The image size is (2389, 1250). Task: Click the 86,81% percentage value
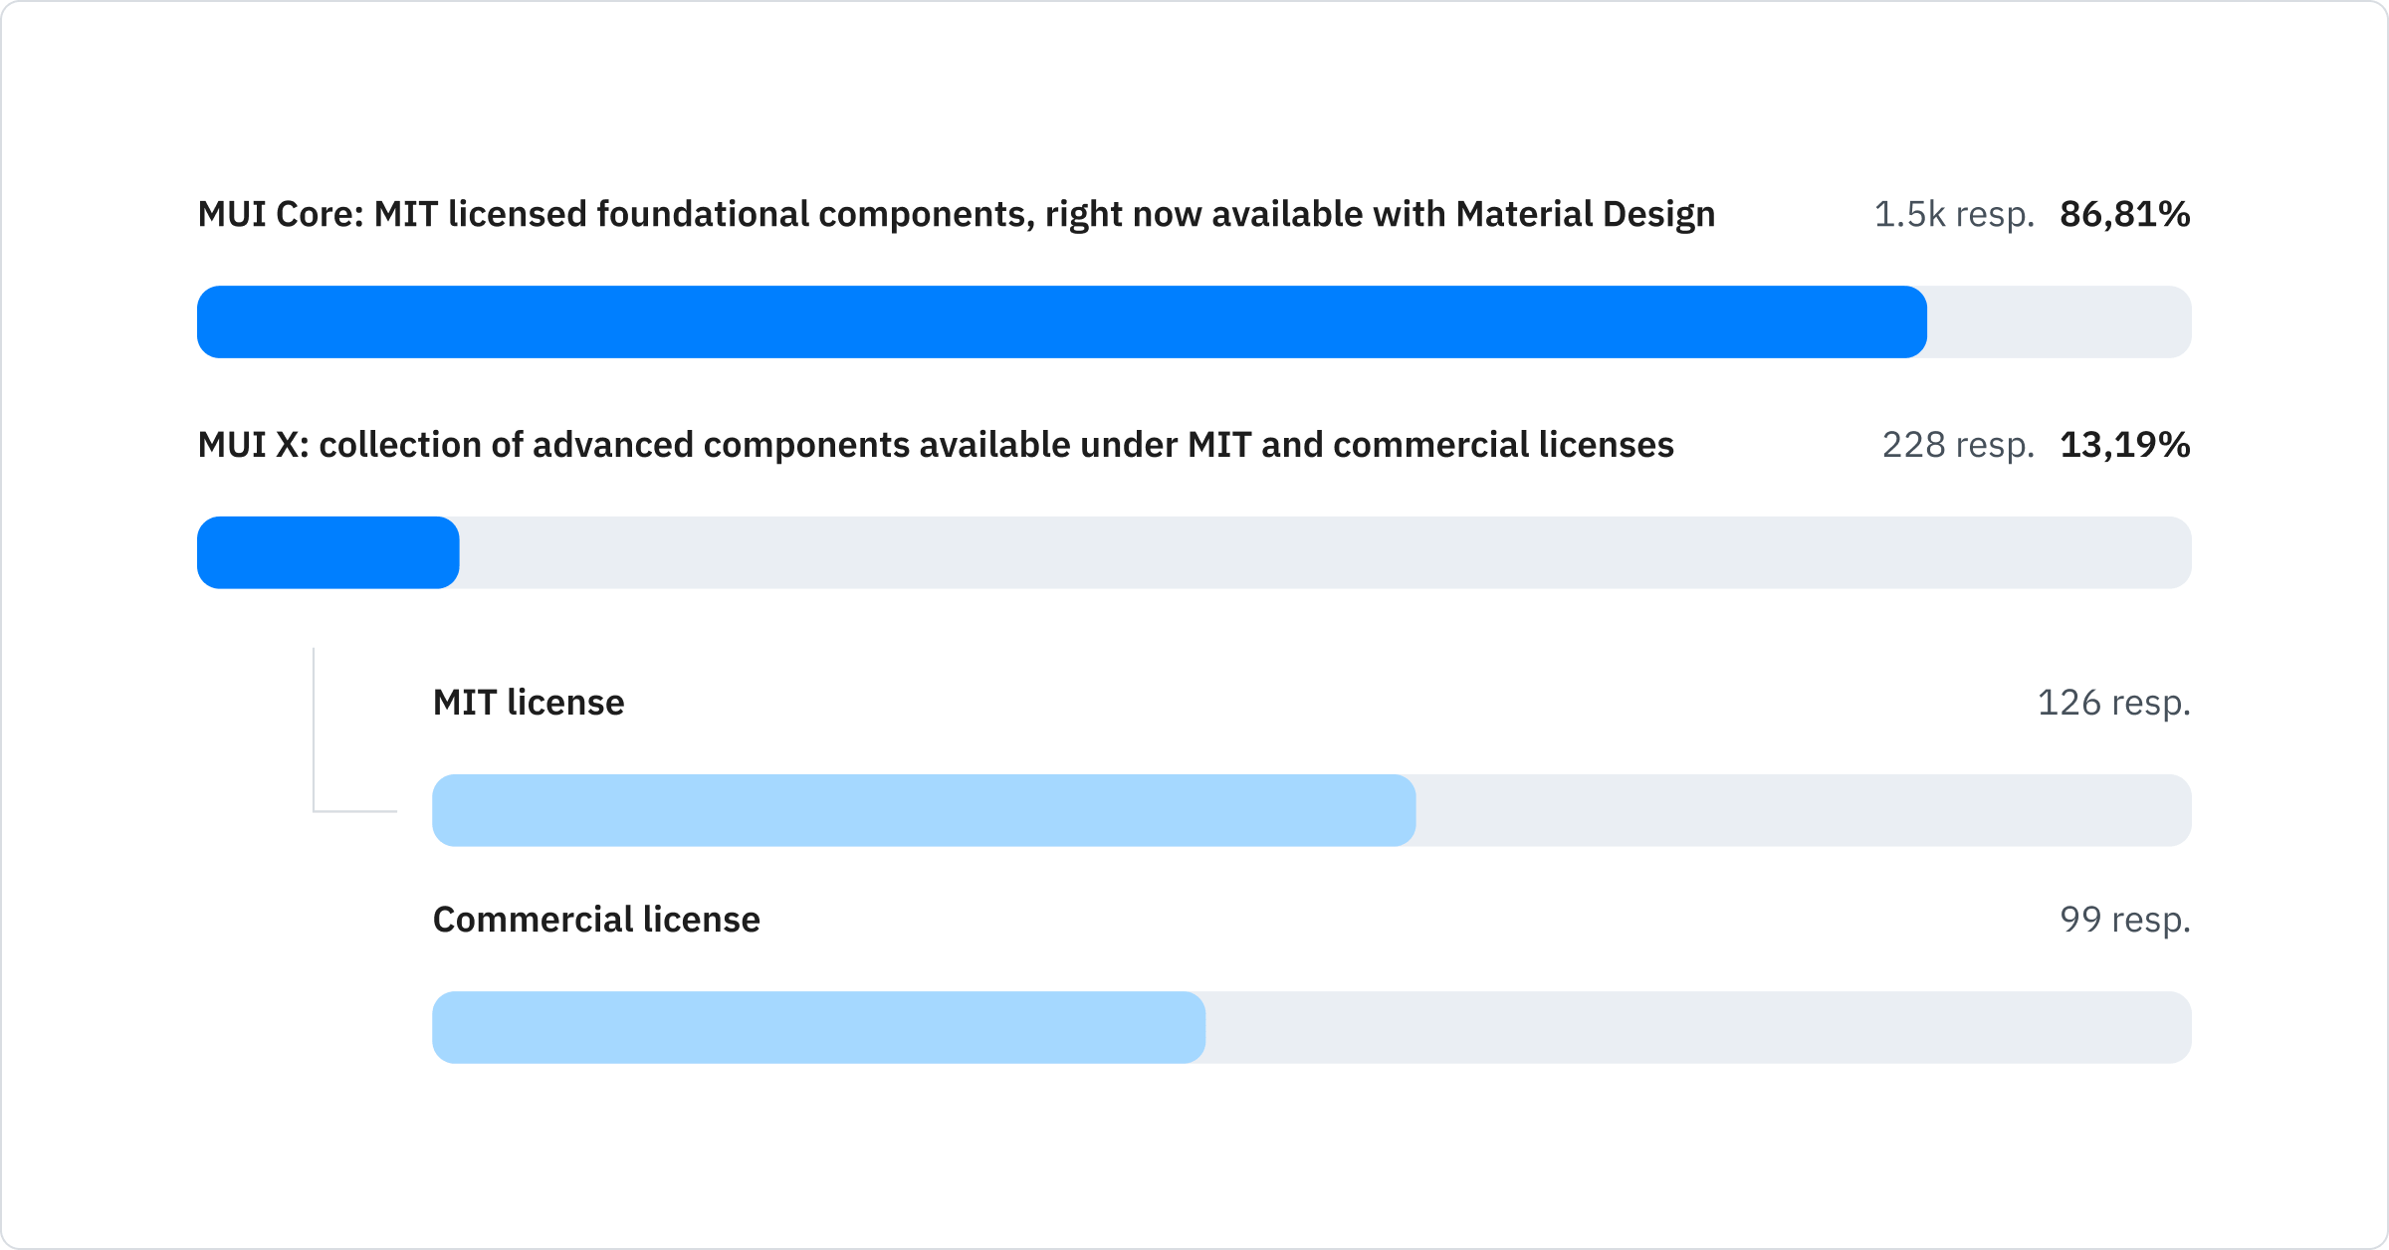click(2124, 215)
